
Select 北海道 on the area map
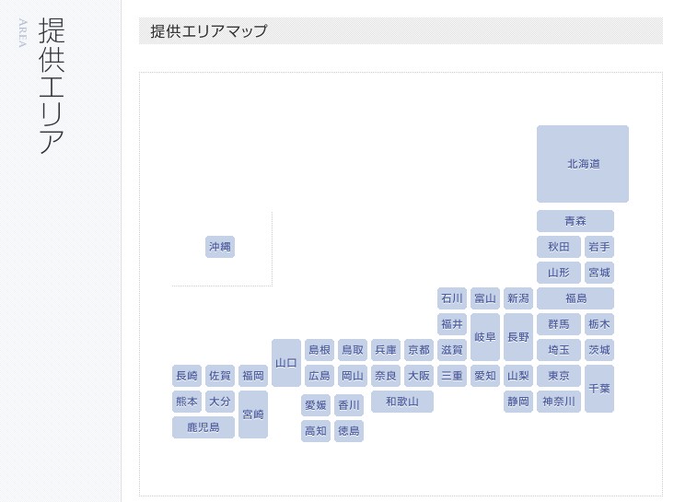[x=583, y=164]
